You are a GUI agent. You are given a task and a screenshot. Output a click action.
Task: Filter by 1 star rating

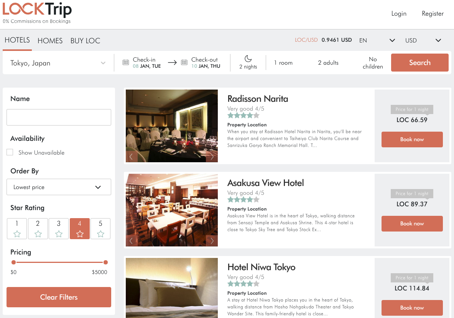(x=17, y=228)
